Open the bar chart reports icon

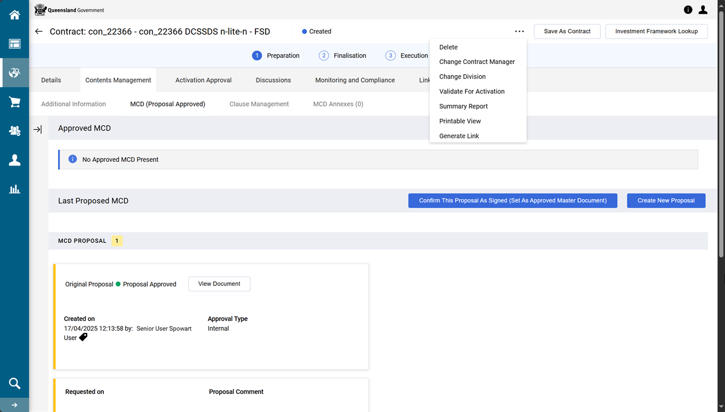pyautogui.click(x=14, y=189)
